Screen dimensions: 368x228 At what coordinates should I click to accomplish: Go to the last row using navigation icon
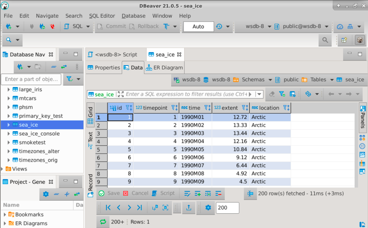140,208
